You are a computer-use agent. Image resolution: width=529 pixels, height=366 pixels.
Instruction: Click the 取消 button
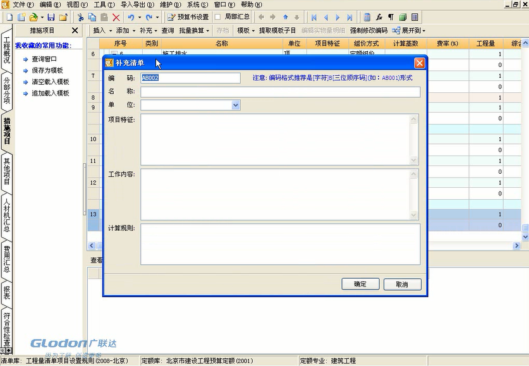click(402, 284)
